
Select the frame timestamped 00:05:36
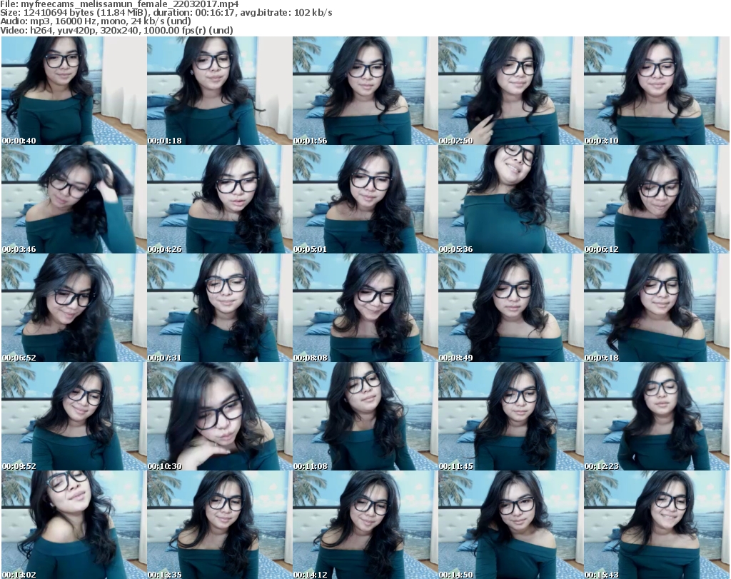(510, 199)
